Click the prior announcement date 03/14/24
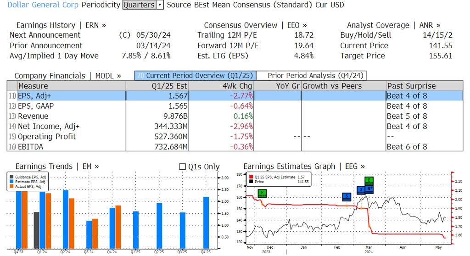Screen dimensions: 470x256 tap(153, 45)
